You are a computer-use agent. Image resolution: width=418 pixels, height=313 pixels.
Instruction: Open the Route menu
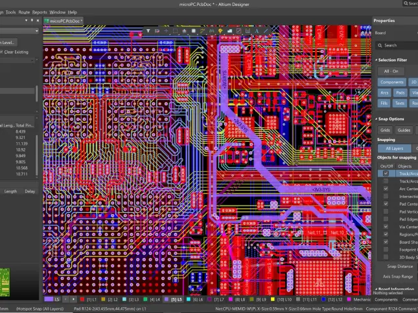pos(24,12)
